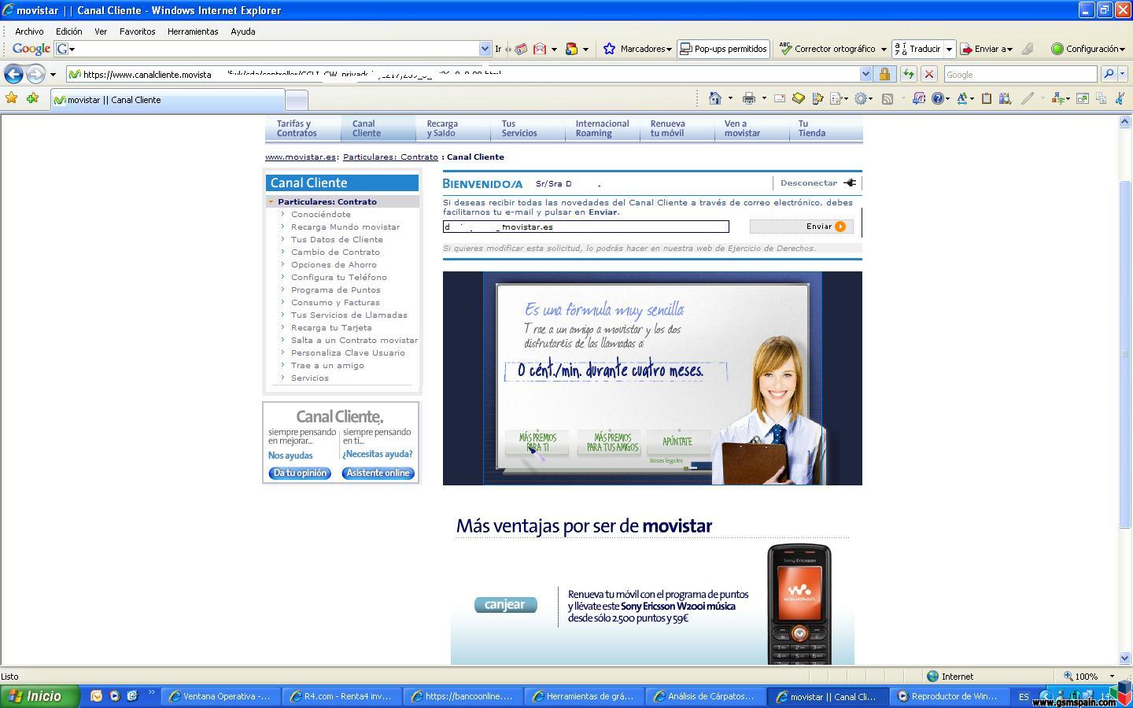Open the search provider dropdown arrow

[1123, 74]
